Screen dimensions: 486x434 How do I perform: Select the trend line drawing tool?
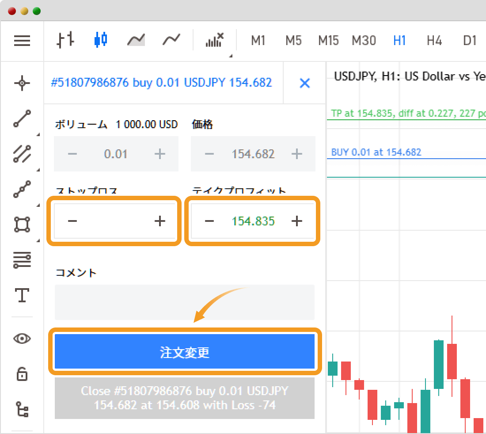click(x=22, y=118)
